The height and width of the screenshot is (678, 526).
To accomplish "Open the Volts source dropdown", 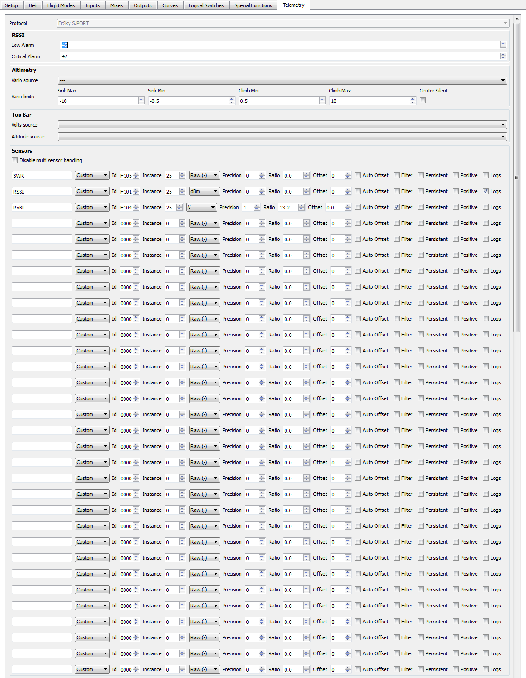I will tap(282, 125).
